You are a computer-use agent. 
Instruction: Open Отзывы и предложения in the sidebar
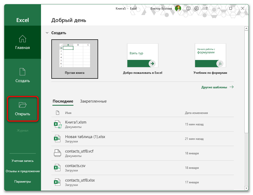(23, 171)
